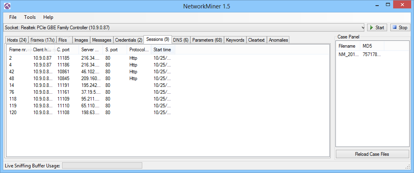The height and width of the screenshot is (173, 414).
Task: Switch to the Hosts (24) tab
Action: point(17,40)
